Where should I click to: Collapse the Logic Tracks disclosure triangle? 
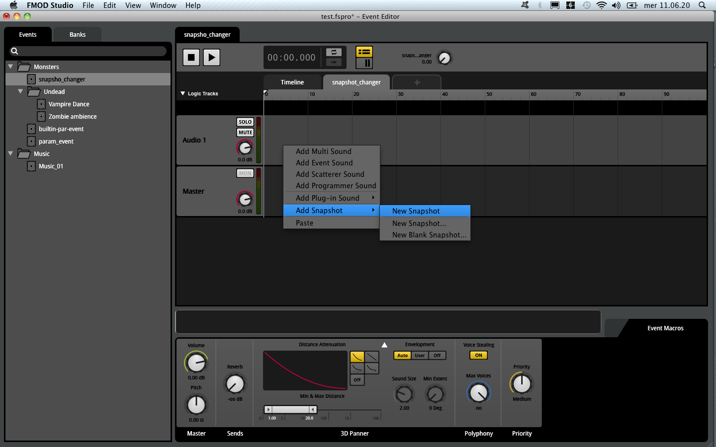(182, 93)
